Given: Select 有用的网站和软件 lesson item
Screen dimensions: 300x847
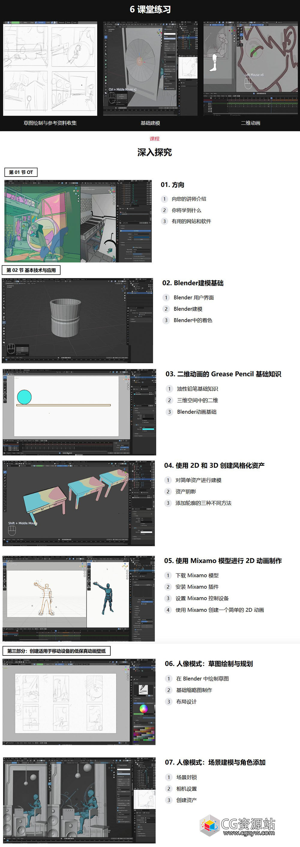Looking at the screenshot, I should tap(192, 221).
